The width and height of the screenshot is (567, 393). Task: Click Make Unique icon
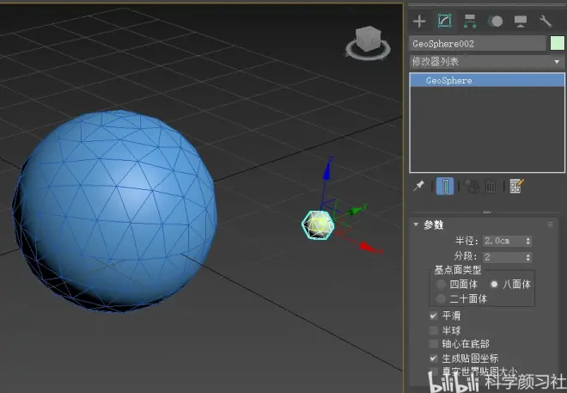point(472,186)
